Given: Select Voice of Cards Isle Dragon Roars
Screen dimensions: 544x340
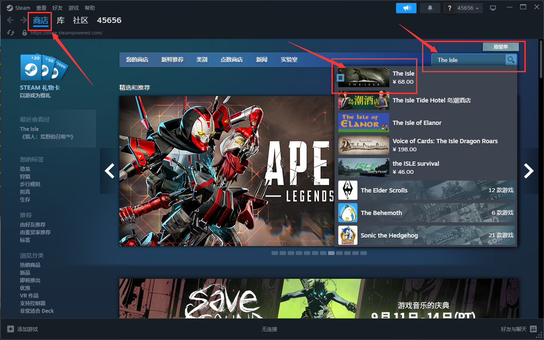Looking at the screenshot, I should pyautogui.click(x=426, y=145).
